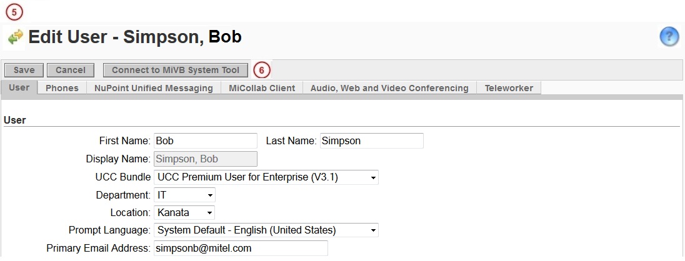This screenshot has width=685, height=261.
Task: Click the Last Name field containing Simpson
Action: pos(372,141)
